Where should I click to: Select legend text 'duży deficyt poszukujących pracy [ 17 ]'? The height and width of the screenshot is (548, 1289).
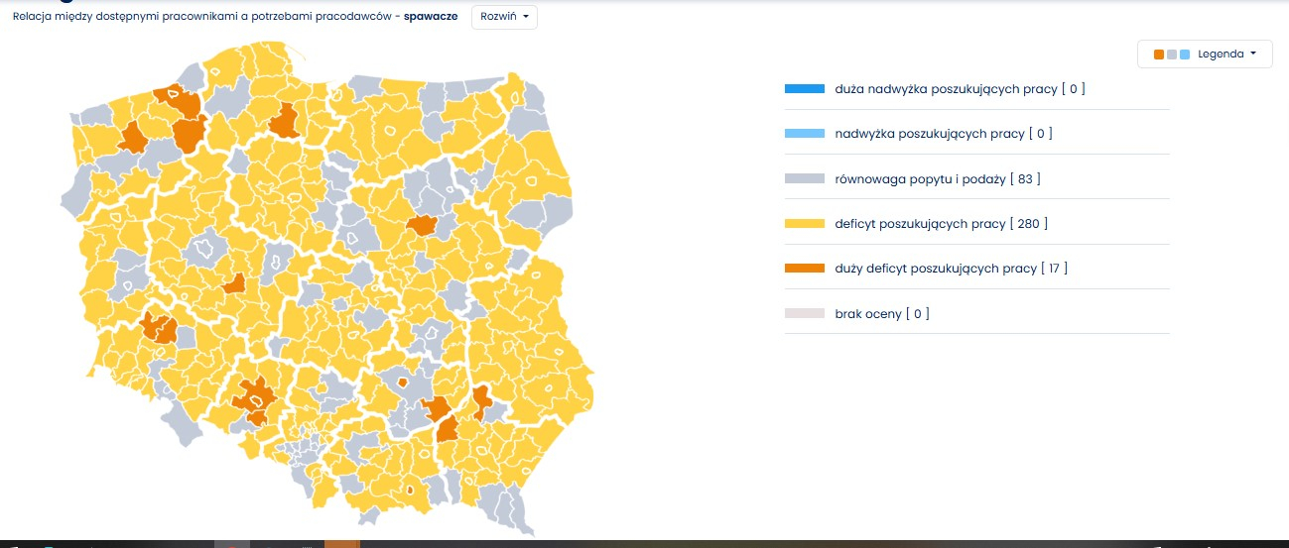click(x=952, y=269)
